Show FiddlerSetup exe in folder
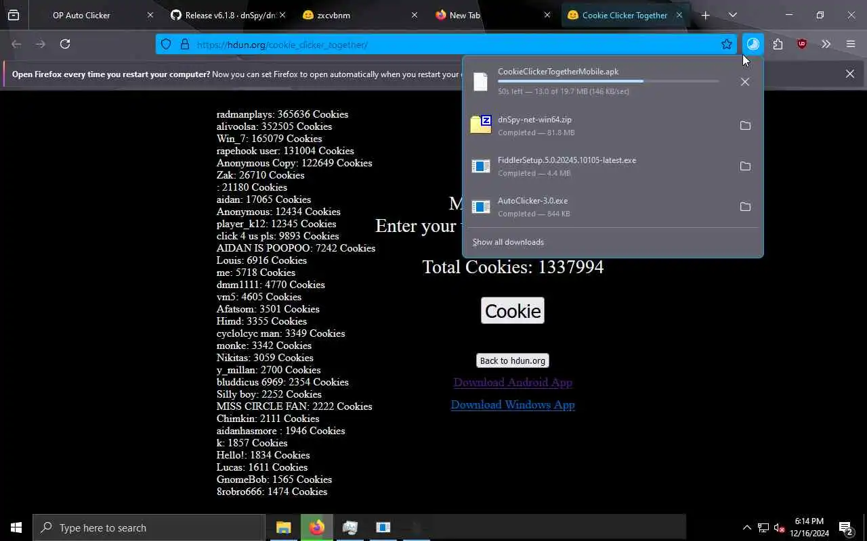 point(745,166)
